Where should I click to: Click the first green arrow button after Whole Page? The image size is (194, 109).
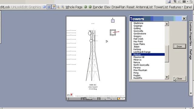85,7
